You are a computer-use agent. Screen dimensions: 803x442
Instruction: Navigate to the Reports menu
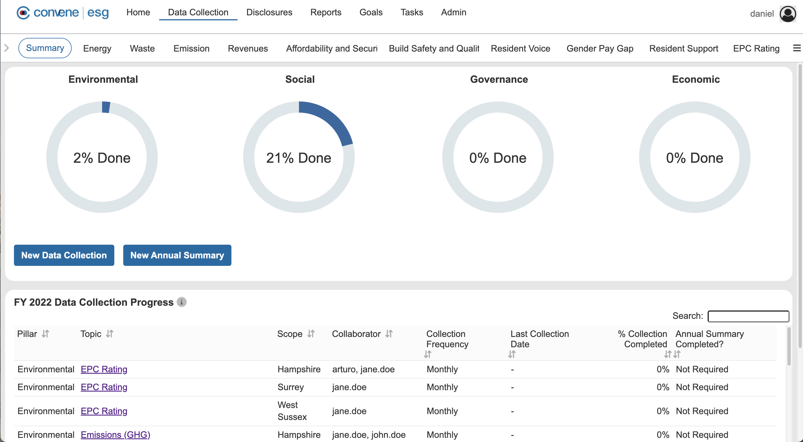tap(325, 13)
